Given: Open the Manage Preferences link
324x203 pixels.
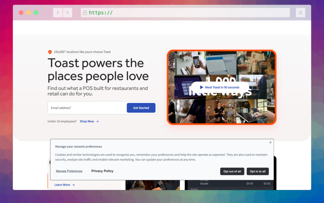Looking at the screenshot, I should (x=69, y=171).
